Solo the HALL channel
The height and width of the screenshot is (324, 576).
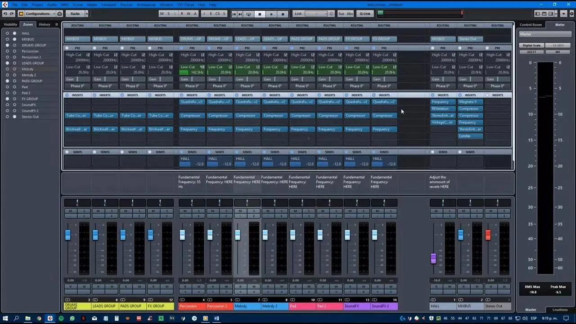pos(449,211)
